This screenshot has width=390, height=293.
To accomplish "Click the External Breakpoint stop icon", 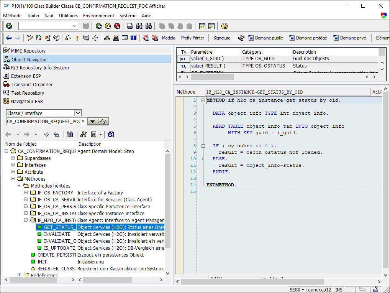I will [x=155, y=38].
